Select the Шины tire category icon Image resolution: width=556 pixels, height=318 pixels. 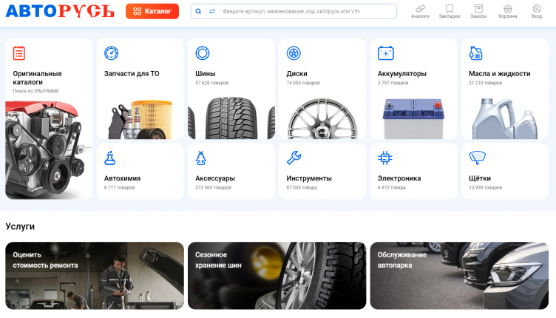pos(203,53)
